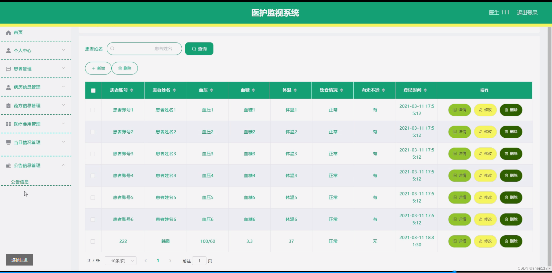This screenshot has height=273, width=552.
Task: Click the 医疗费用管理 grid icon
Action: tap(8, 124)
